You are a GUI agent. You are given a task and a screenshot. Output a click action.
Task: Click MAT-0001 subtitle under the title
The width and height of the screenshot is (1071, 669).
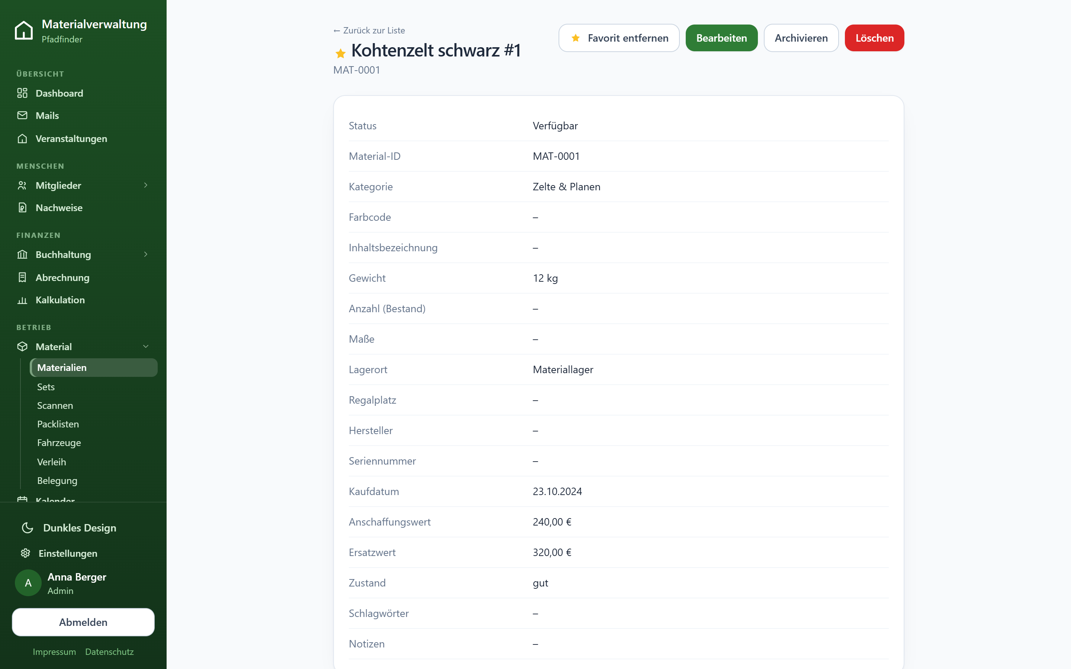(x=357, y=70)
